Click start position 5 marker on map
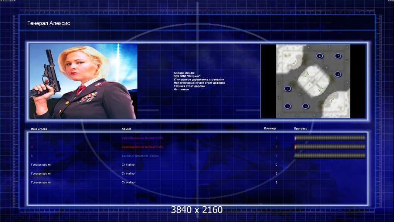 pyautogui.click(x=338, y=74)
